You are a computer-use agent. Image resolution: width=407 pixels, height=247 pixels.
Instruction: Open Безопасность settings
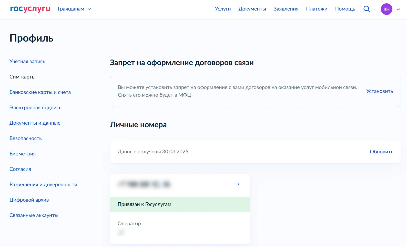(x=26, y=138)
